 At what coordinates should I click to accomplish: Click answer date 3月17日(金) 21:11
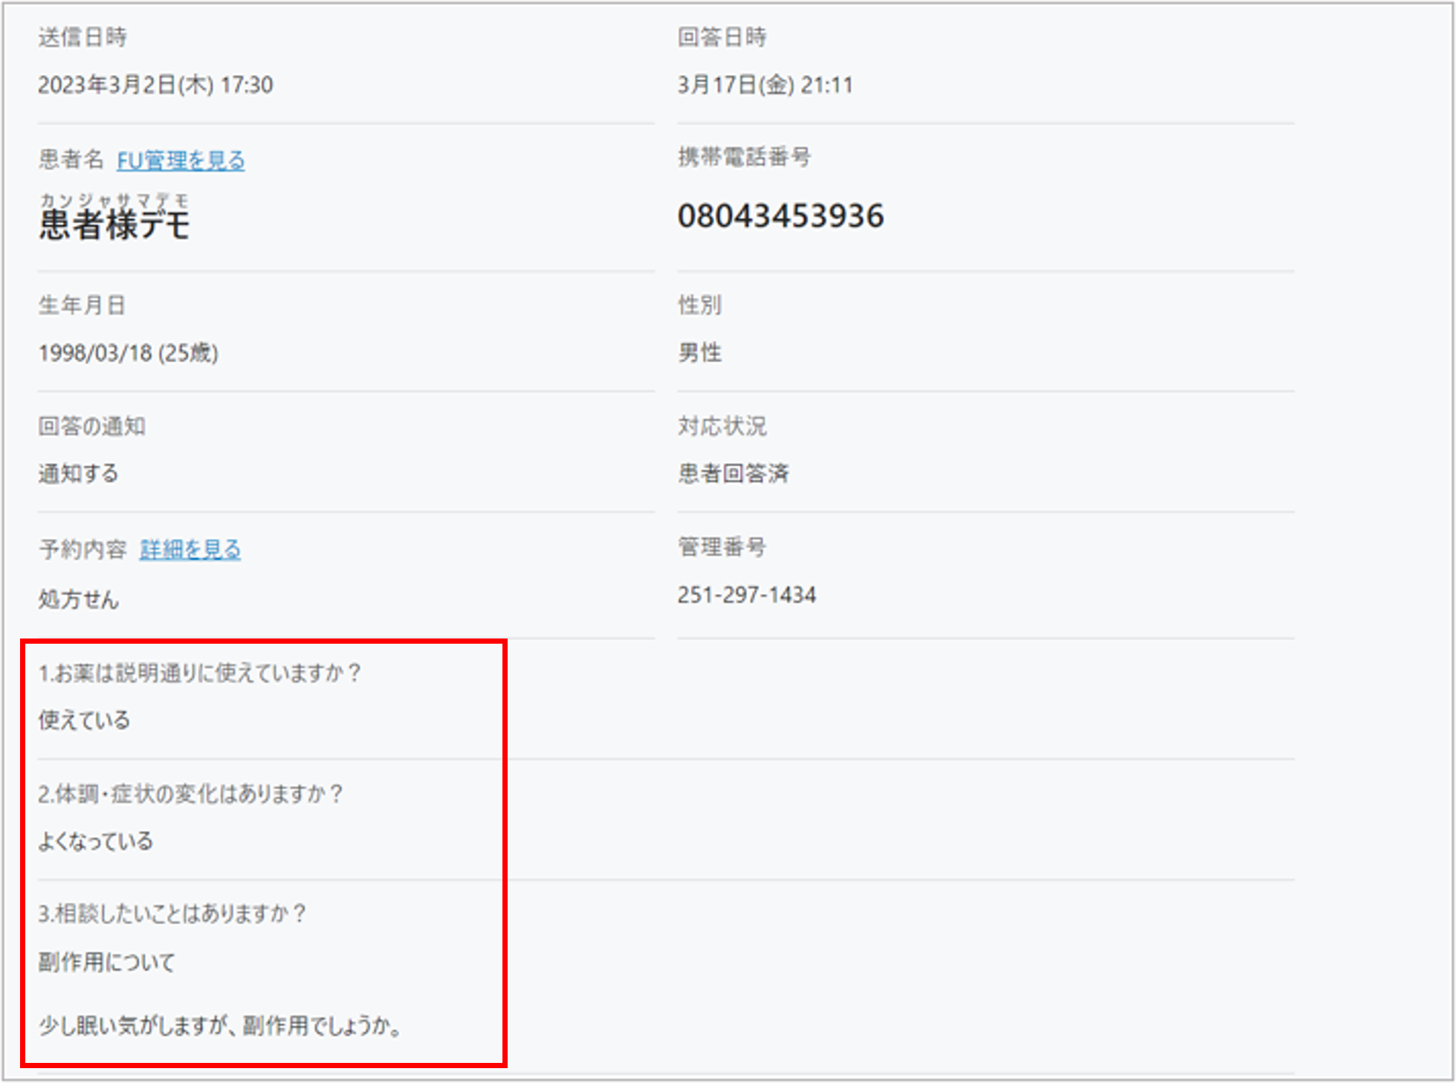(x=765, y=85)
